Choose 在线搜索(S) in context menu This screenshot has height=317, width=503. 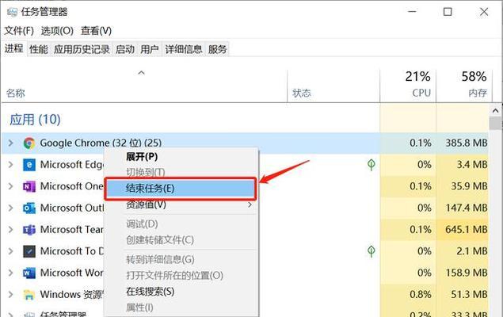pyautogui.click(x=151, y=292)
